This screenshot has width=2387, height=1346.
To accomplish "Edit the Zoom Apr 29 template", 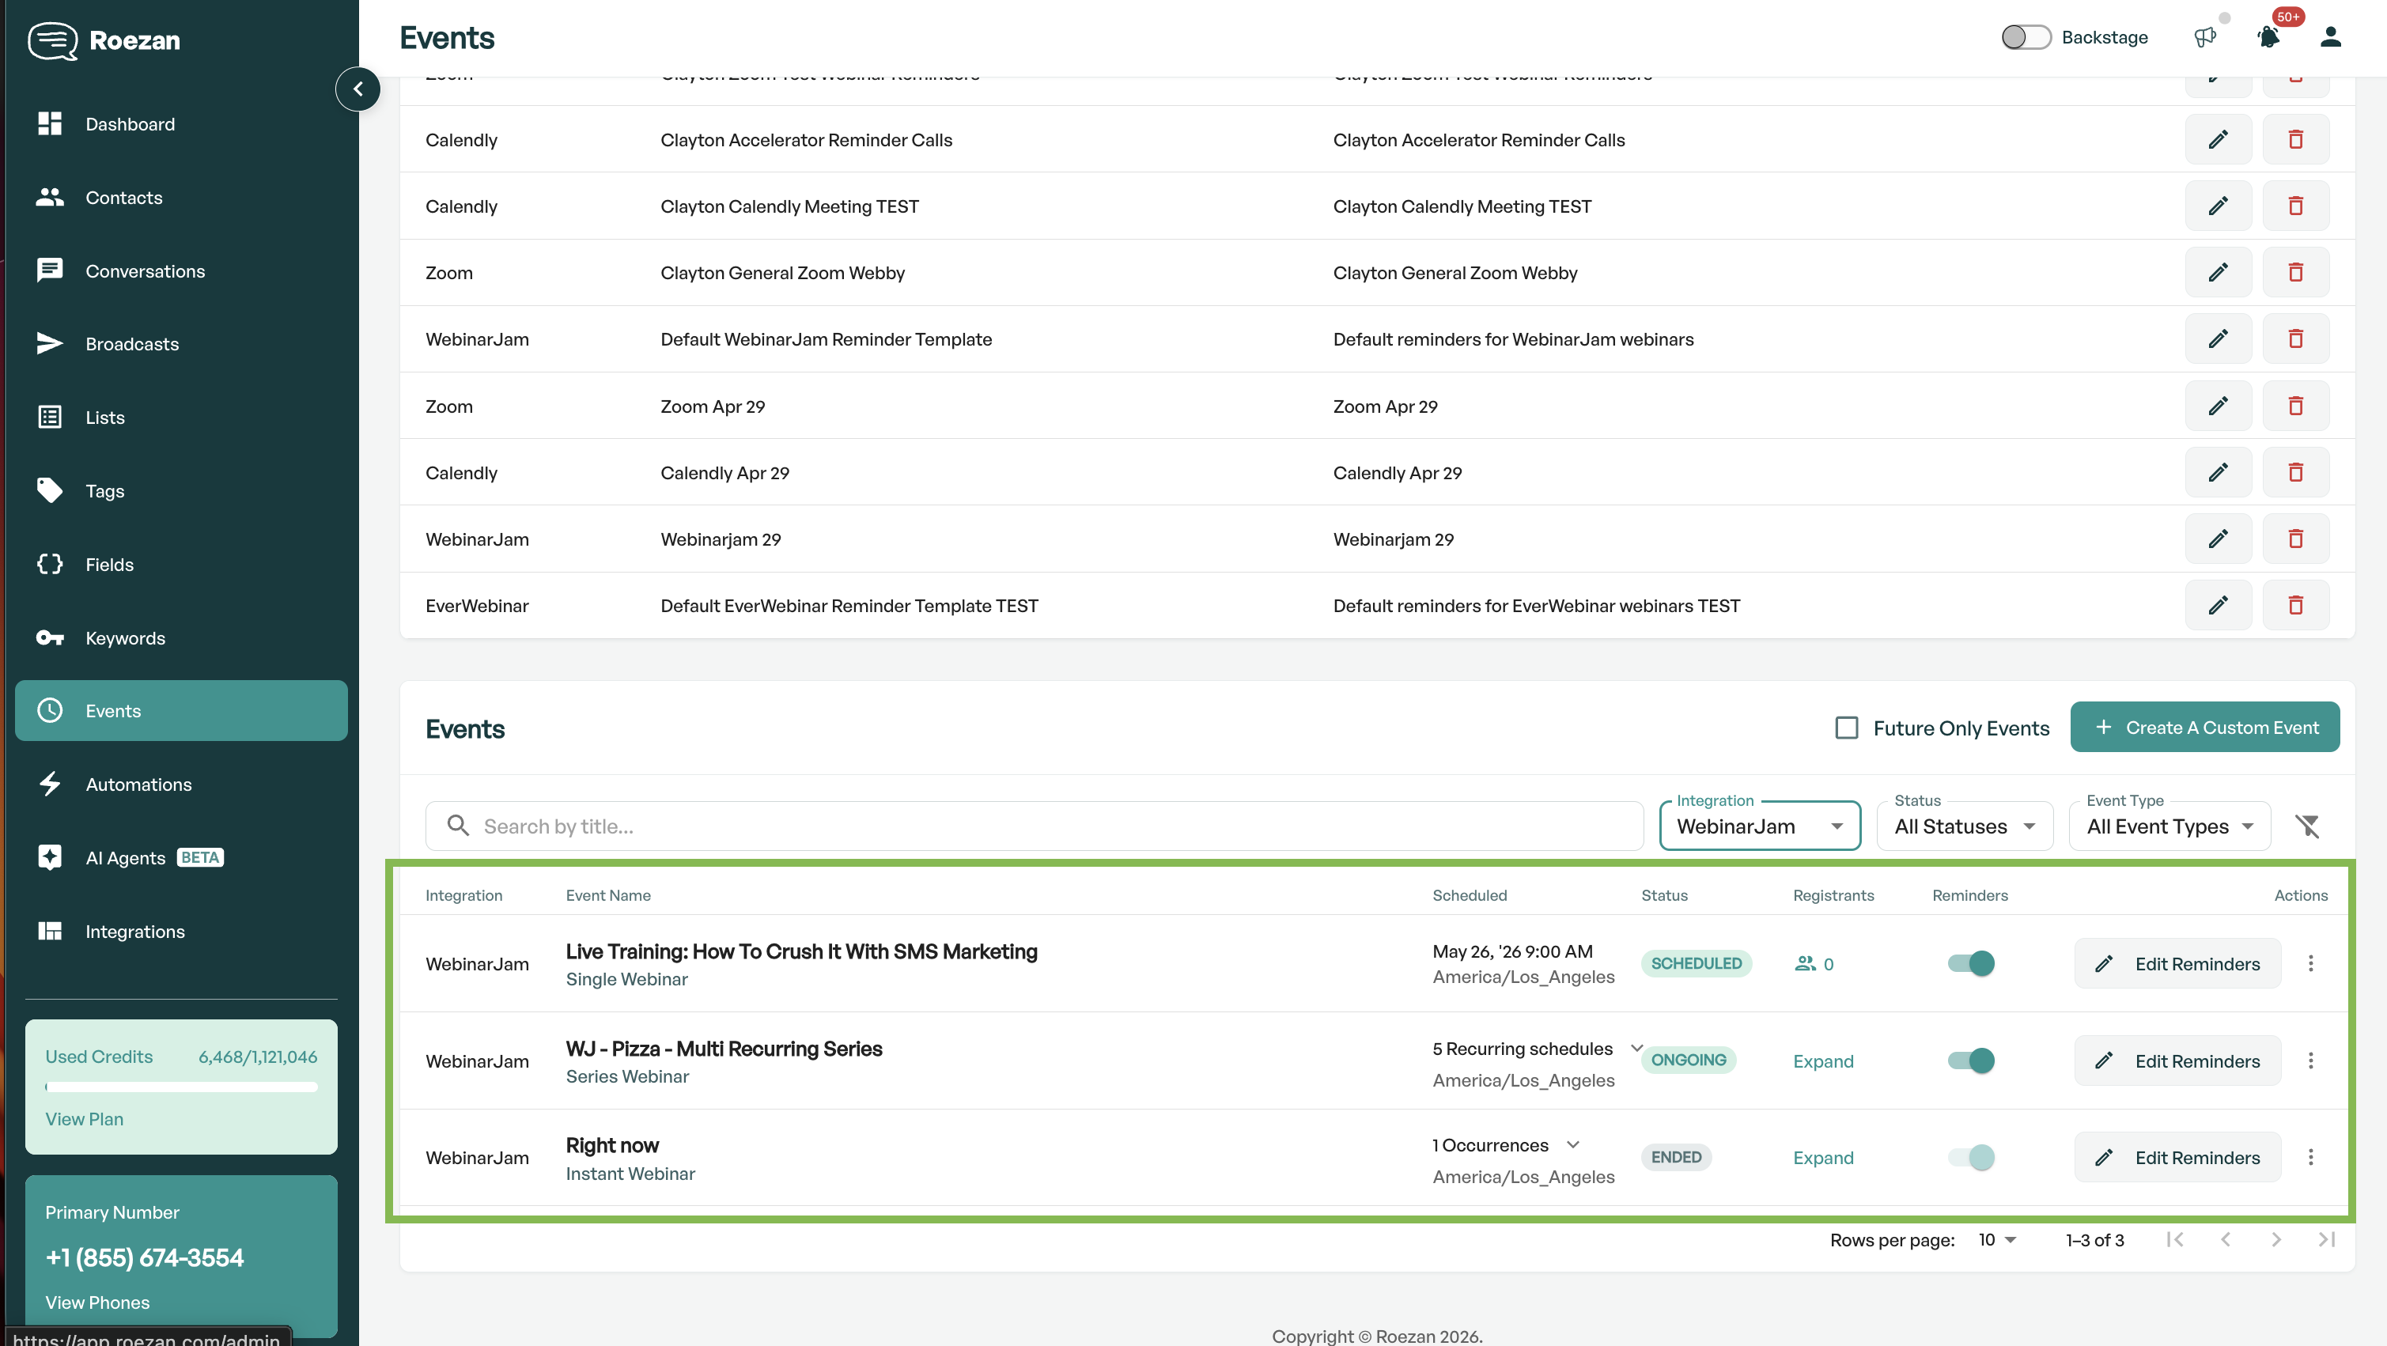I will click(x=2218, y=406).
